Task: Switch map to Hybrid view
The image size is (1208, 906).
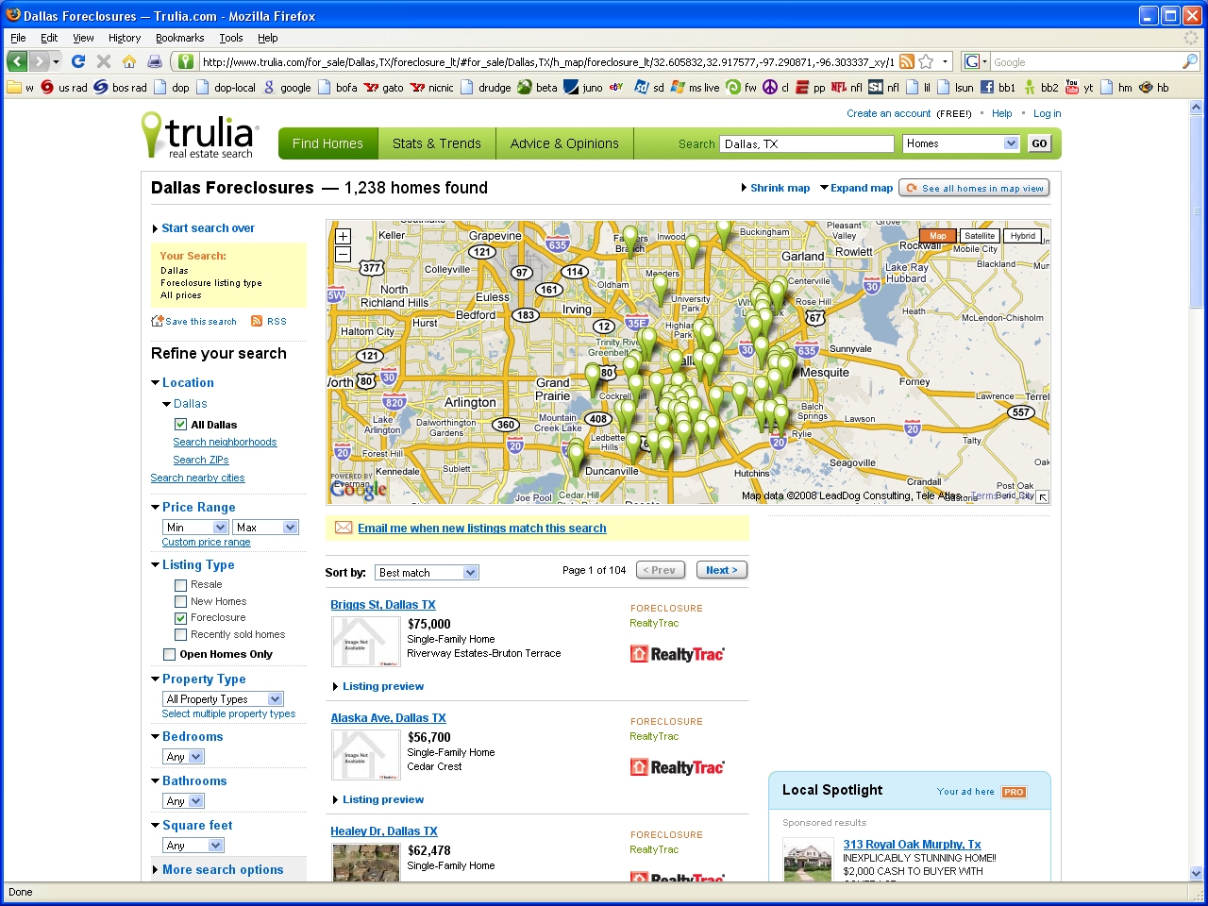Action: [1022, 236]
